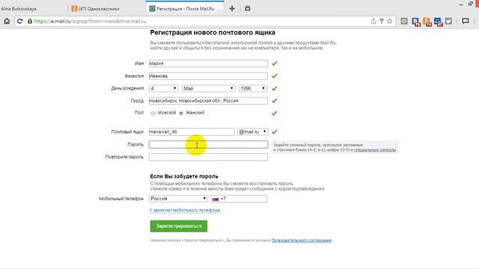Click the browser home icon
This screenshot has height=269, width=479.
[7, 21]
